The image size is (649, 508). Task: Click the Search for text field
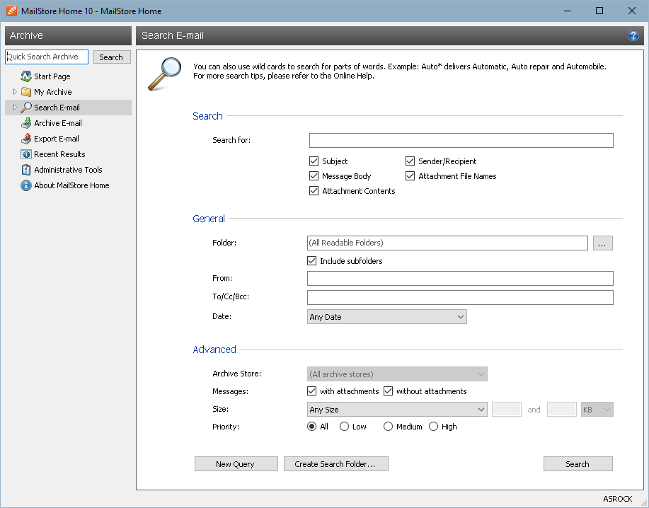pos(461,140)
